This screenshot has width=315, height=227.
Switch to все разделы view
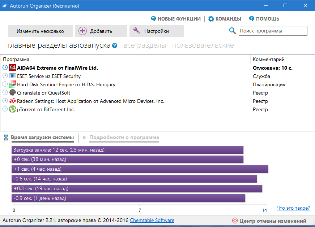tap(145, 45)
